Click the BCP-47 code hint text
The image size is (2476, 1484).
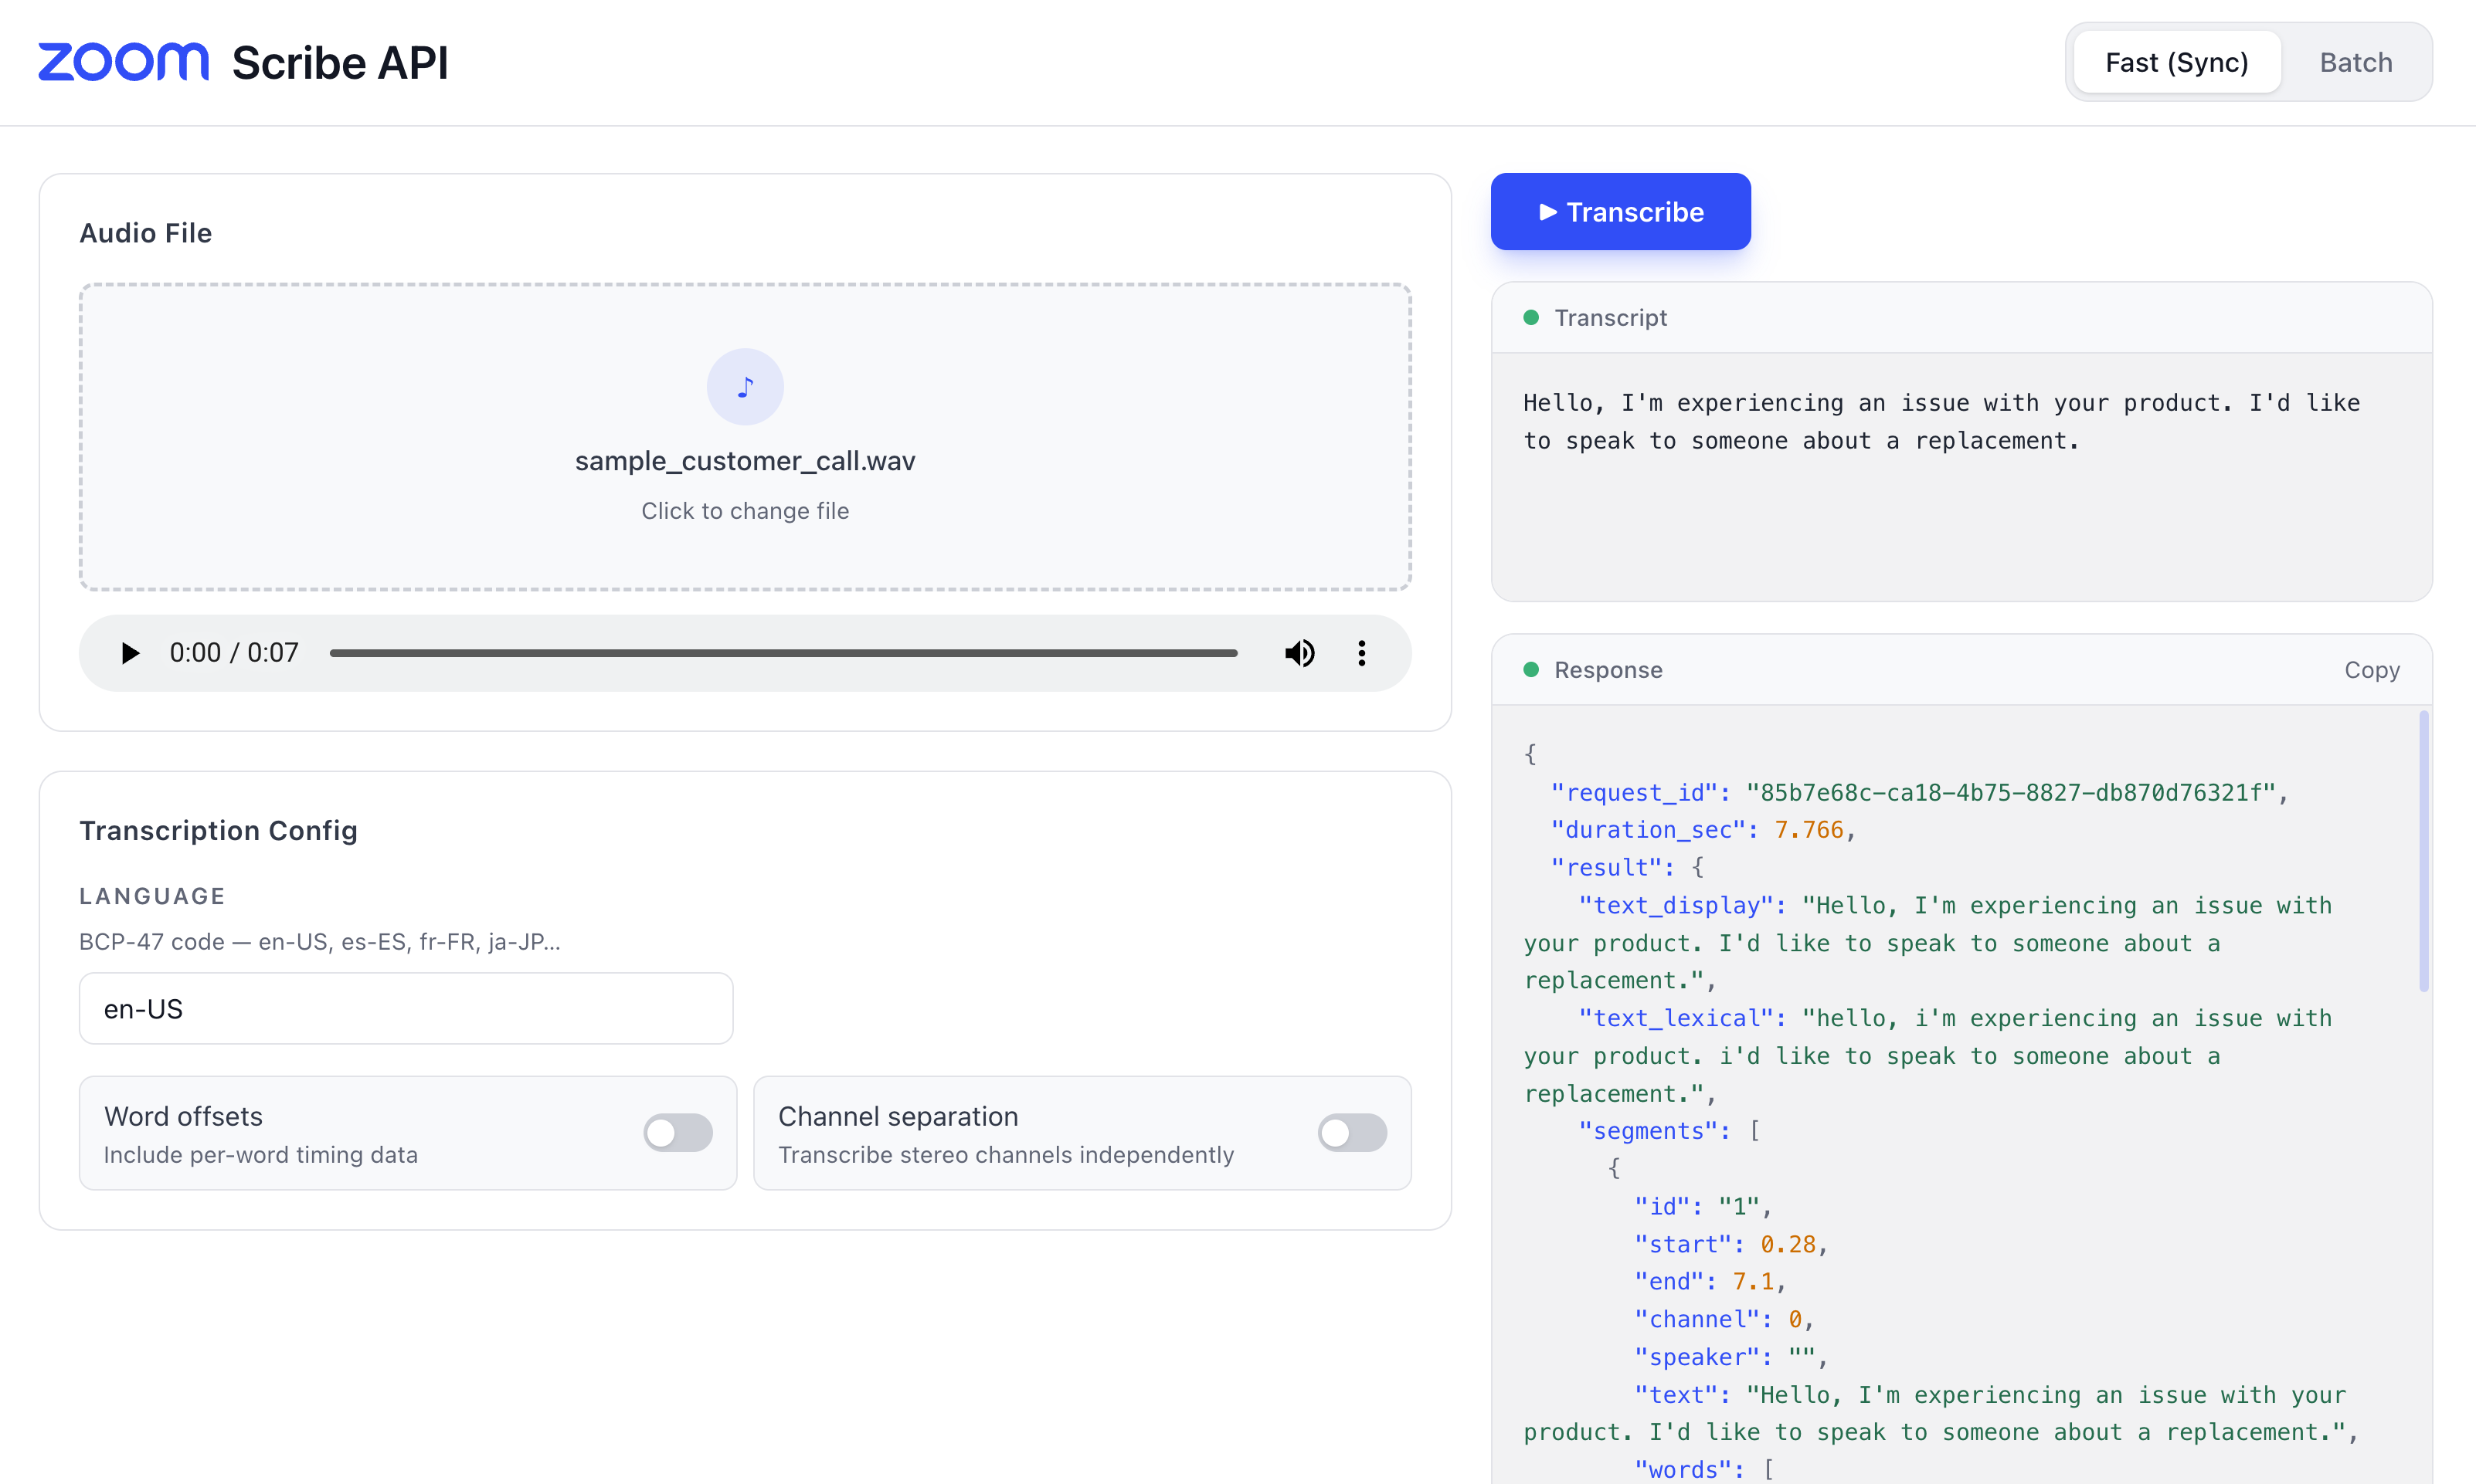[320, 942]
